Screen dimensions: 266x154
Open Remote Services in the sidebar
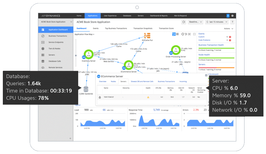56,67
